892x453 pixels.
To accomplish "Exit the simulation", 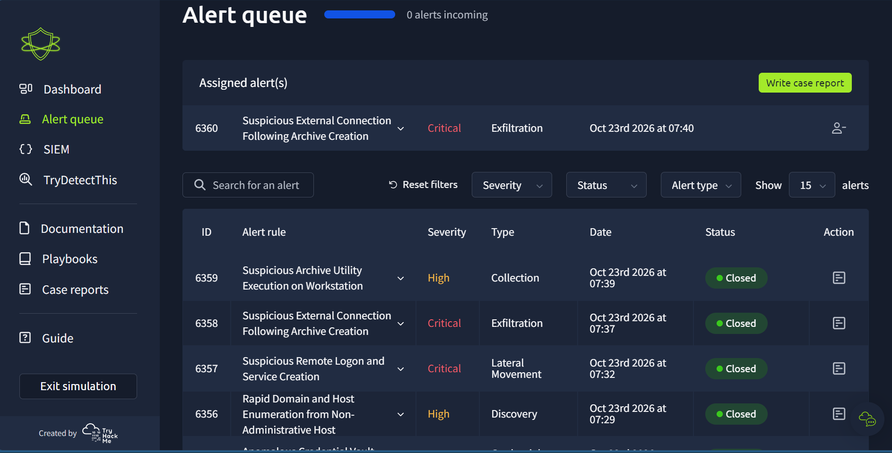I will 78,386.
